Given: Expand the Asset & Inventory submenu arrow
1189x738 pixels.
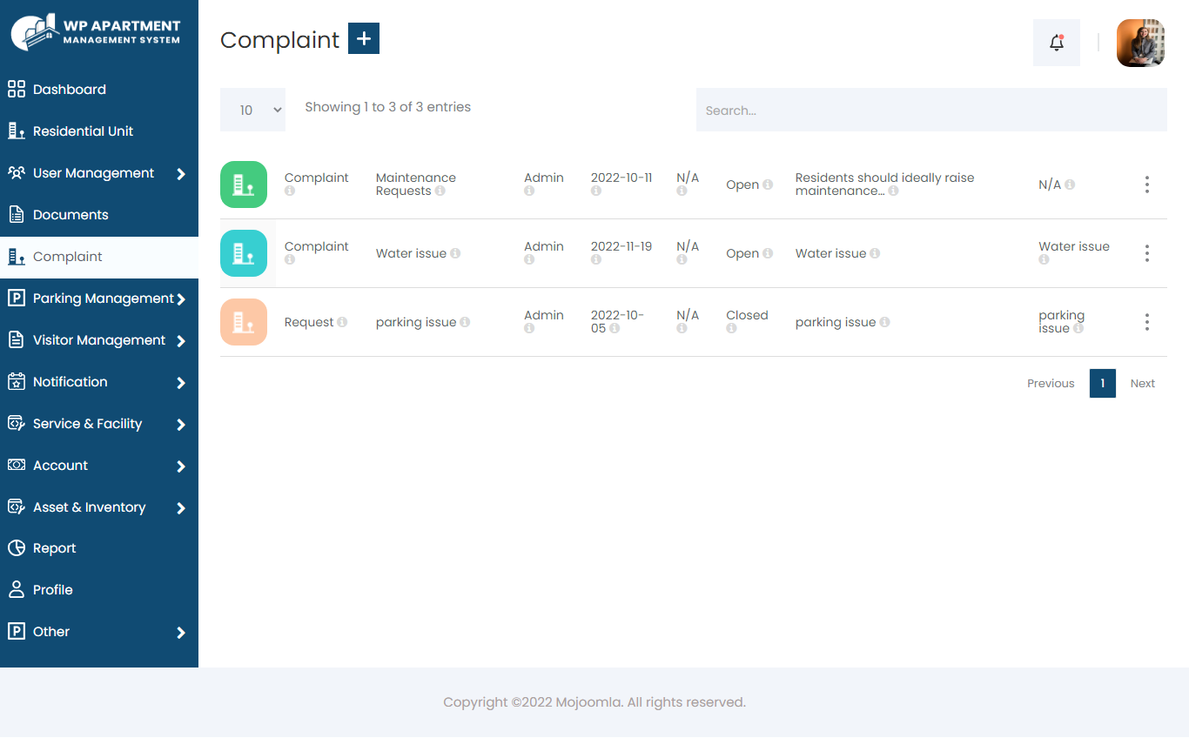Looking at the screenshot, I should point(181,508).
